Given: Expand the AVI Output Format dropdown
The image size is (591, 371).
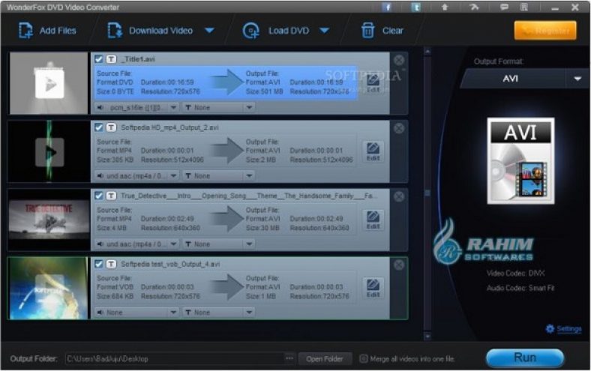Looking at the screenshot, I should pyautogui.click(x=577, y=79).
